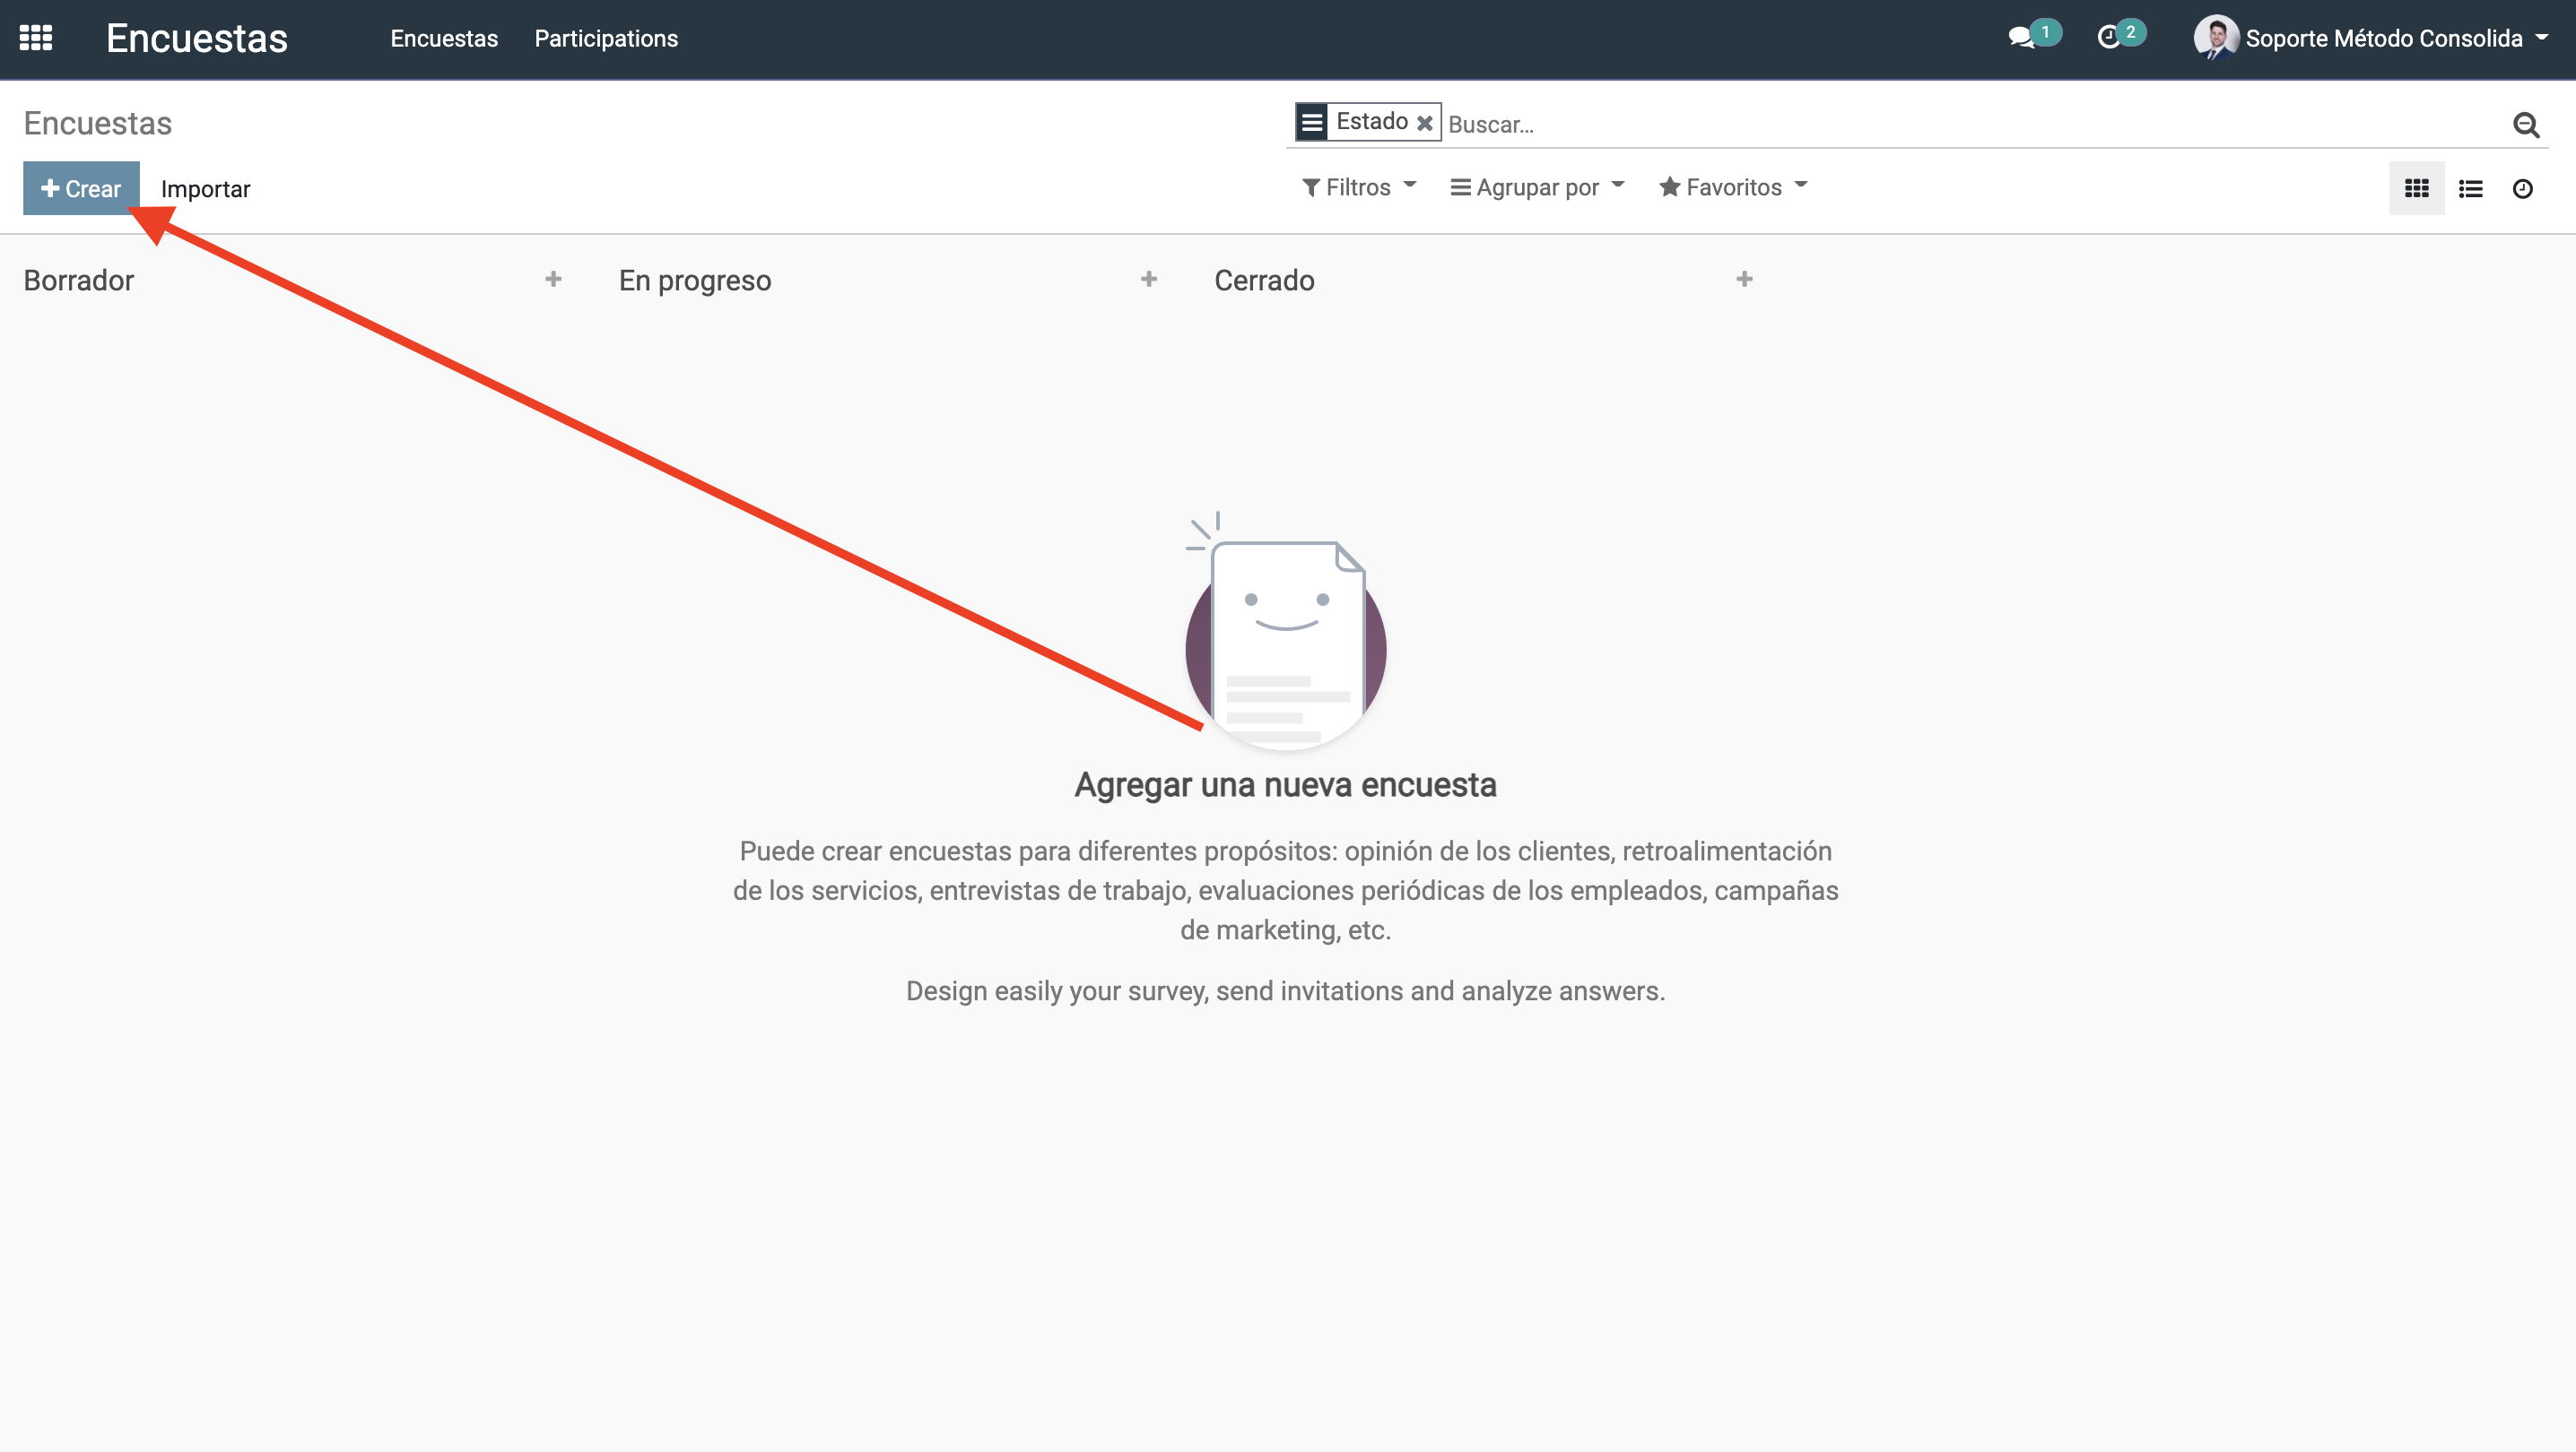2576x1452 pixels.
Task: Open the Filtros dropdown
Action: coord(1359,186)
